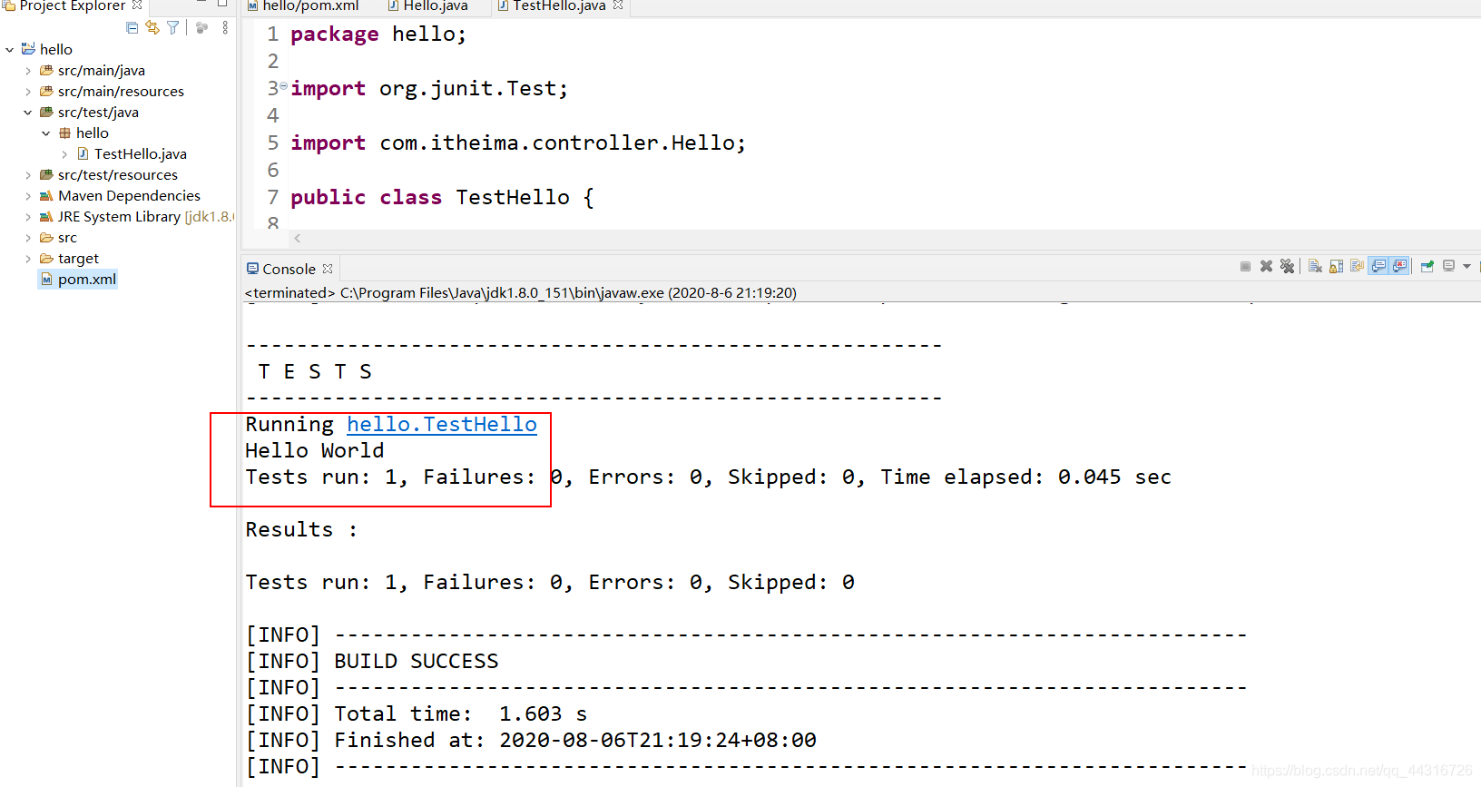Screen dimensions: 1481x787
Task: Click the src/test/resources folder icon
Action: (46, 175)
